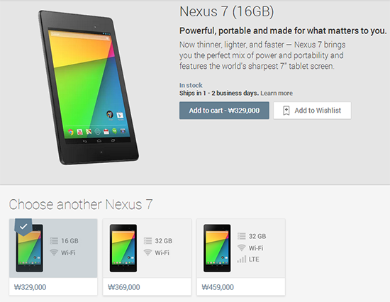This screenshot has width=390, height=302.
Task: Click the storage icon beside 16 GB
Action: pyautogui.click(x=54, y=241)
